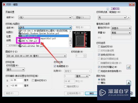Open the 了解打印 help link
This screenshot has height=103, width=138.
tap(115, 9)
